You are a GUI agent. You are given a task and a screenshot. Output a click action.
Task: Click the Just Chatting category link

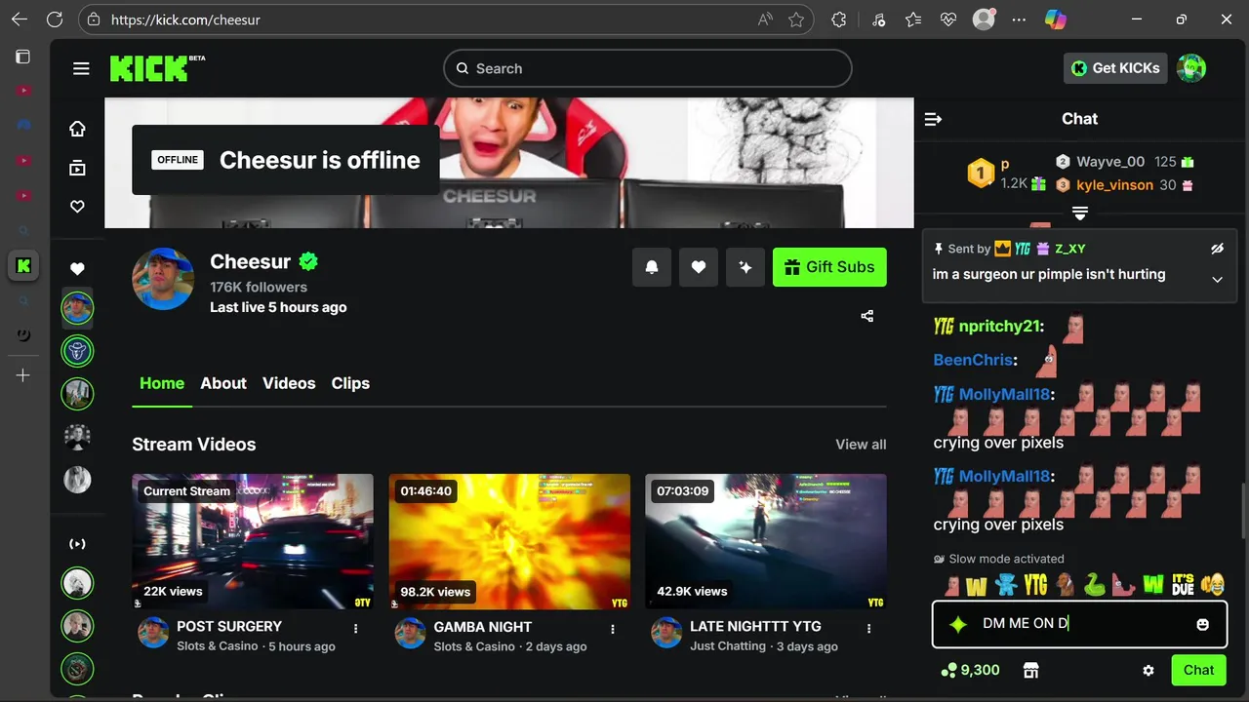coord(728,646)
